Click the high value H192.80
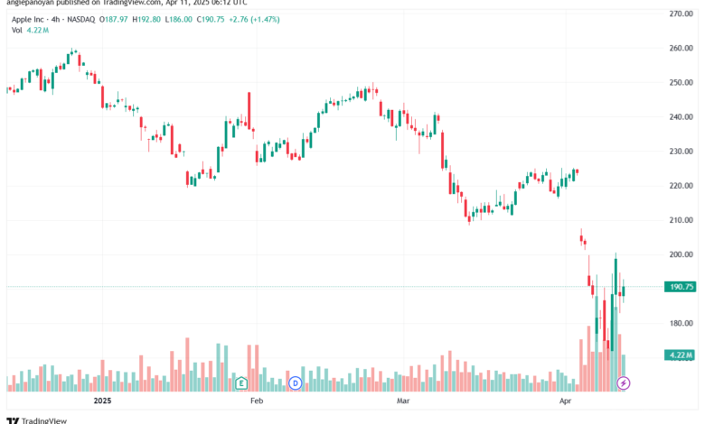Image resolution: width=705 pixels, height=424 pixels. click(x=146, y=19)
